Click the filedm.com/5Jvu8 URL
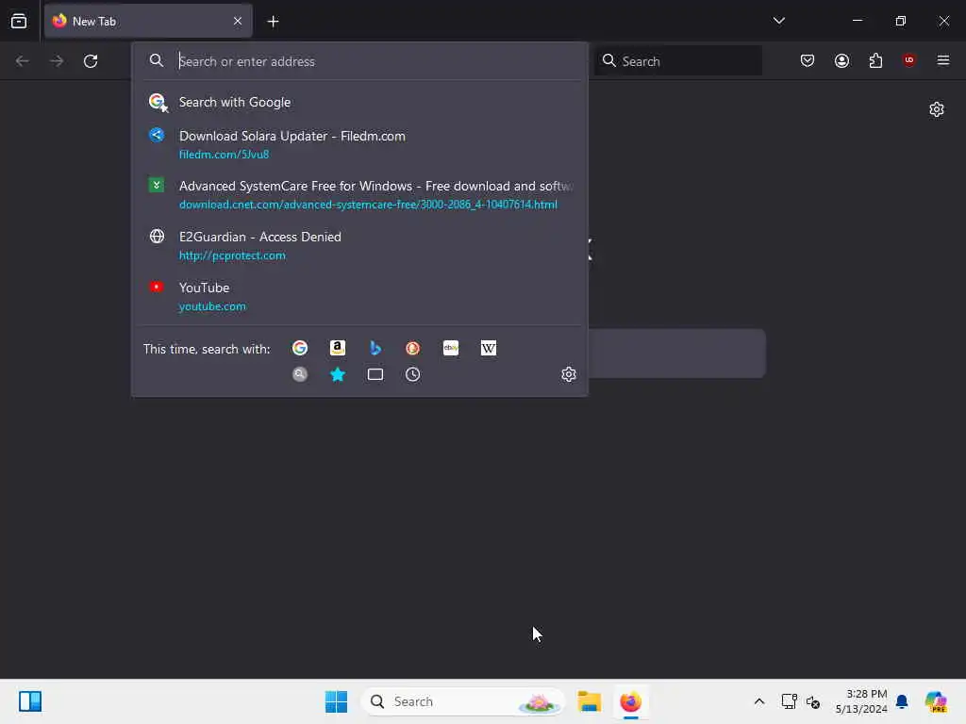The image size is (966, 724). tap(224, 155)
